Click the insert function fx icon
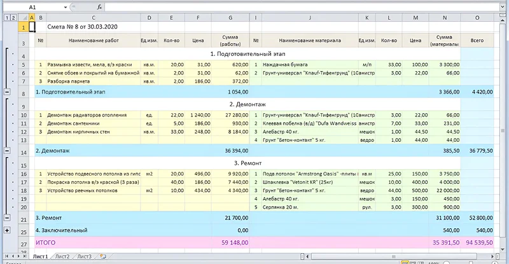This screenshot has width=509, height=264. [99, 7]
